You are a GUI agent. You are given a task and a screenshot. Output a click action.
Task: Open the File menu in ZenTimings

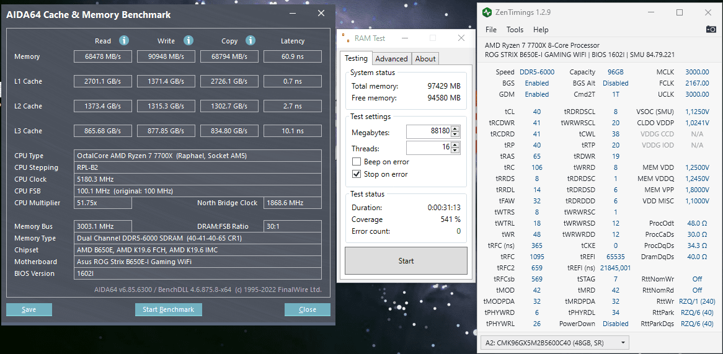(x=491, y=30)
